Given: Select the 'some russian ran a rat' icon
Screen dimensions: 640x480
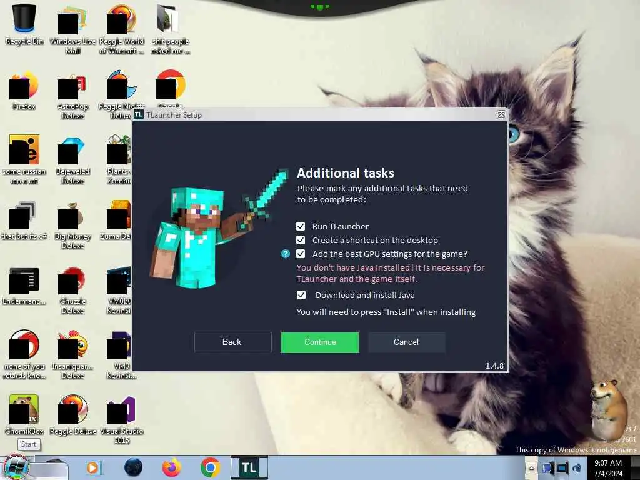Looking at the screenshot, I should 24,159.
